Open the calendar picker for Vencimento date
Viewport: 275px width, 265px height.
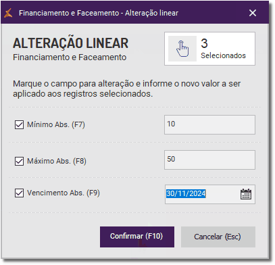tap(246, 194)
